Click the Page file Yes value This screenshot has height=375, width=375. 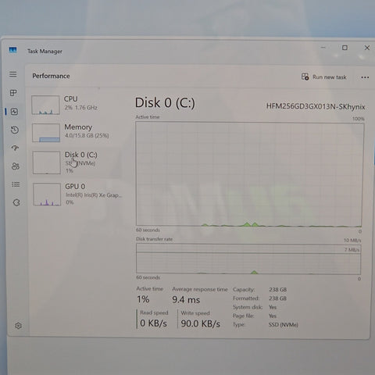click(x=273, y=316)
